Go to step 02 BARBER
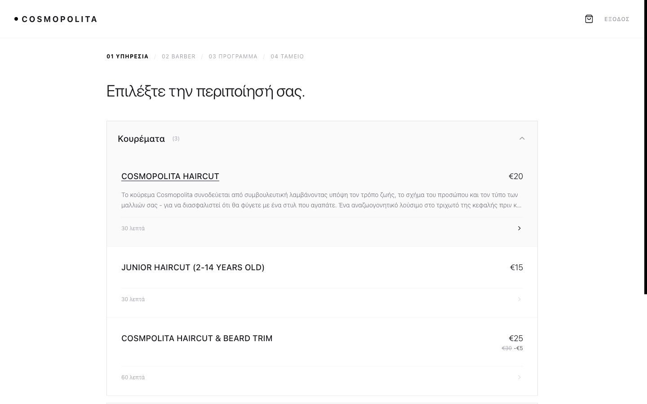647x404 pixels. [x=179, y=57]
